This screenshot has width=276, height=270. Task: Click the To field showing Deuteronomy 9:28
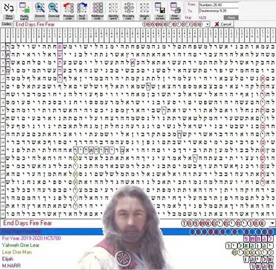pyautogui.click(x=218, y=11)
